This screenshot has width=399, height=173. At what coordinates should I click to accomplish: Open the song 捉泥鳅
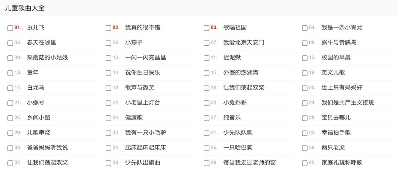(232, 58)
